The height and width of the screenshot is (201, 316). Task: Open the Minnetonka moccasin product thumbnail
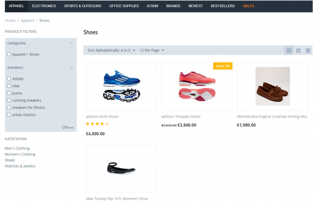click(x=273, y=86)
